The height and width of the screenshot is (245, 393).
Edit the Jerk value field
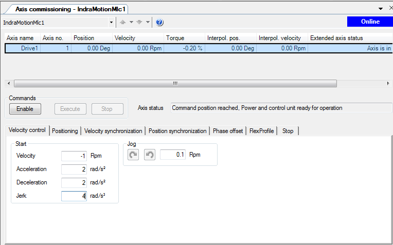pyautogui.click(x=74, y=196)
